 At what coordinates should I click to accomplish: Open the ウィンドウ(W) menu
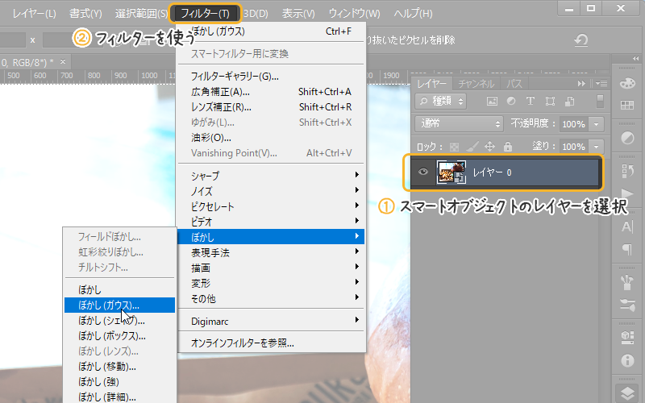coord(354,14)
